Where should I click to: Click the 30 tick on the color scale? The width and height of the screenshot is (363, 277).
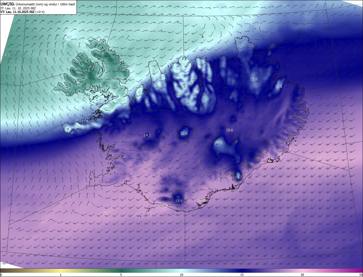point(302,275)
